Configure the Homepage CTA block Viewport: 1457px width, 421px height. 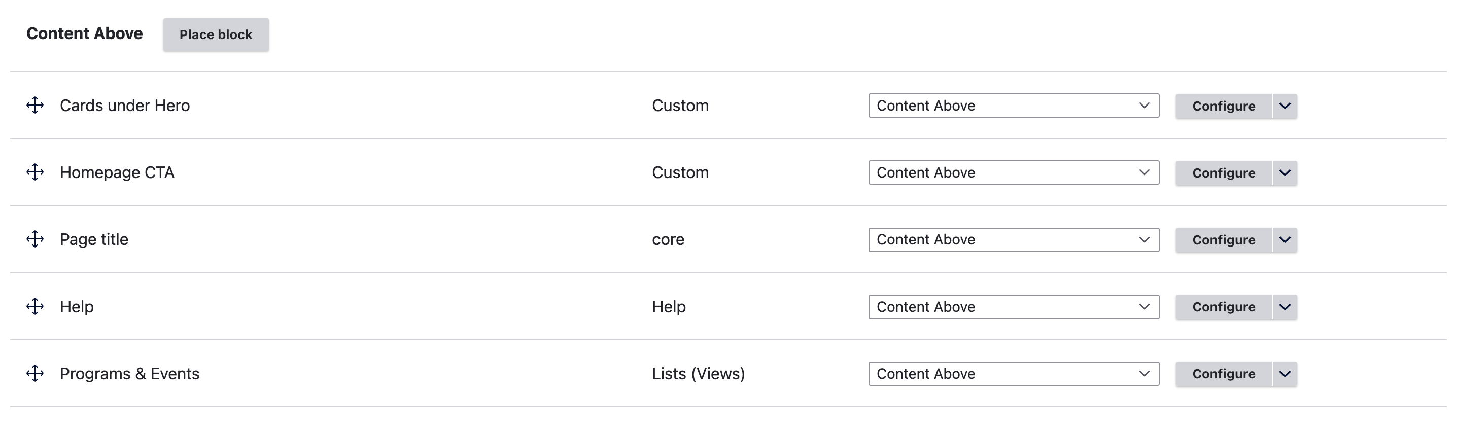coord(1223,173)
